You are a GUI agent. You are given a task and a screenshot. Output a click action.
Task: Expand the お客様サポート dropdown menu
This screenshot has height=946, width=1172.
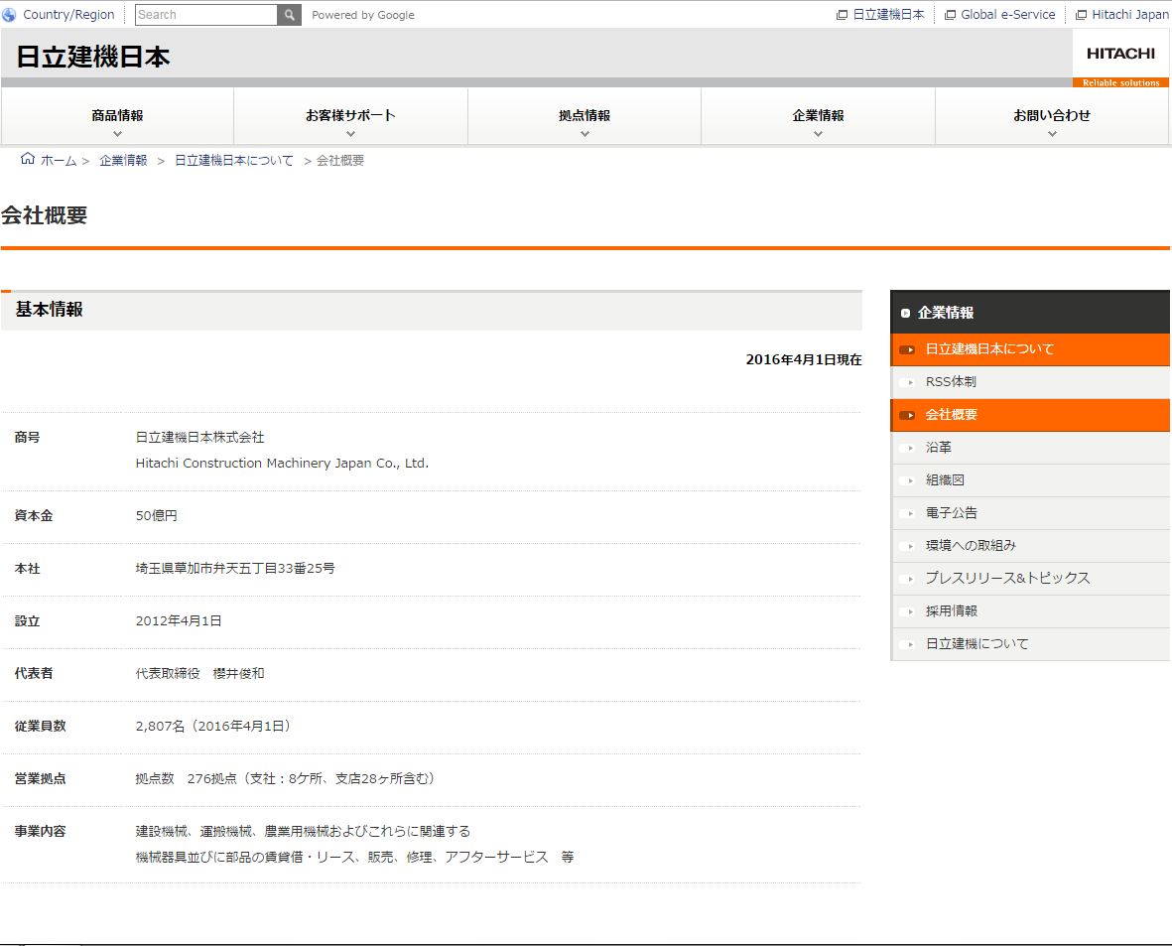(350, 117)
